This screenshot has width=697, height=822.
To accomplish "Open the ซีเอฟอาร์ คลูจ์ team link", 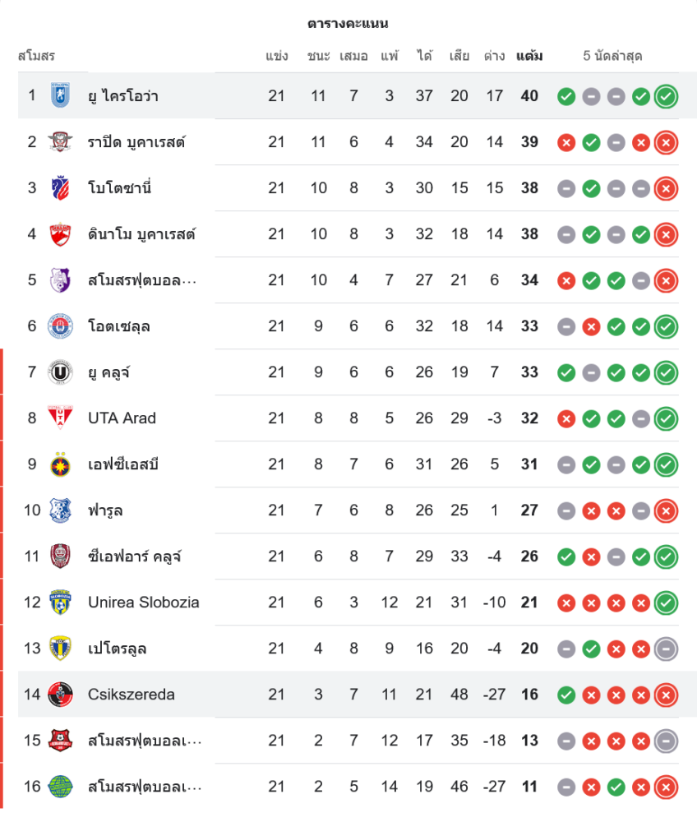I will (x=134, y=556).
